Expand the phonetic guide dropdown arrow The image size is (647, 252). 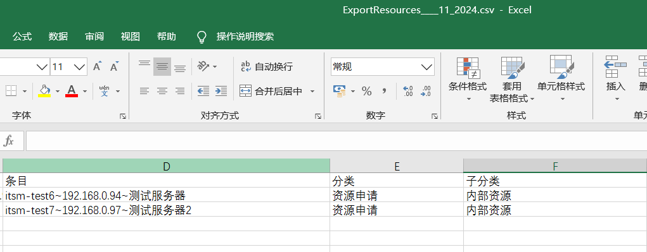coord(118,91)
